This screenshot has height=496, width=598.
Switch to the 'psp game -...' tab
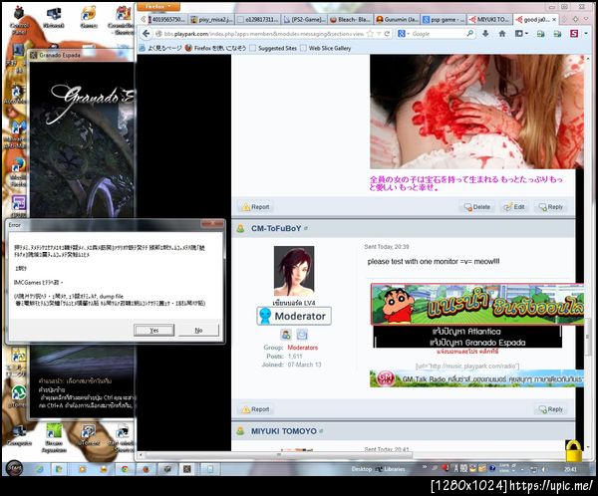pyautogui.click(x=444, y=20)
